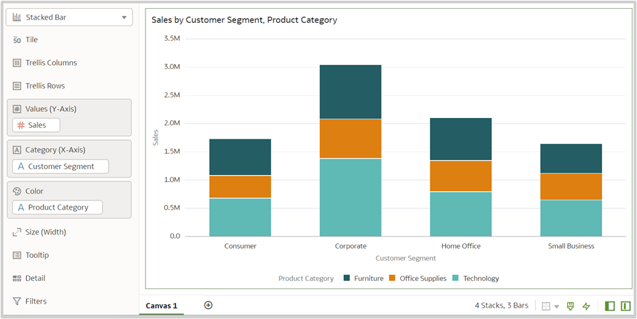Toggle the left data panel pane

(x=610, y=306)
